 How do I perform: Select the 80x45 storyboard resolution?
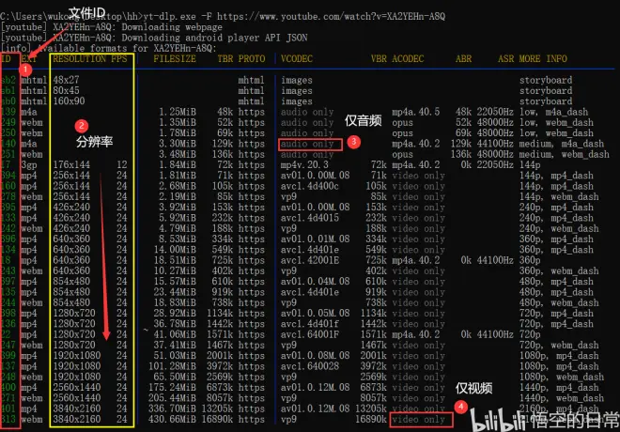(66, 91)
